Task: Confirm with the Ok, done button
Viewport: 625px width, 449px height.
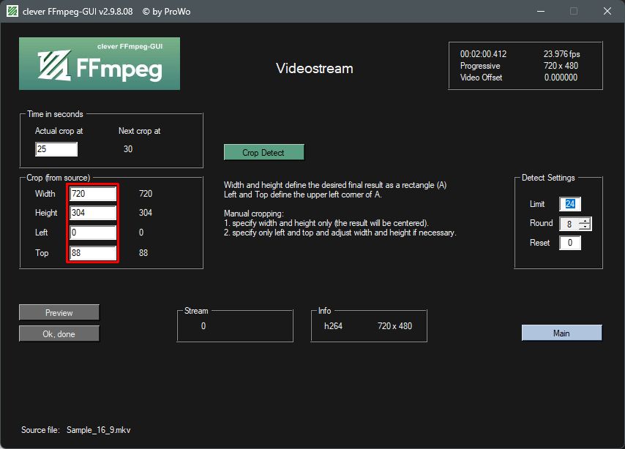Action: [59, 334]
